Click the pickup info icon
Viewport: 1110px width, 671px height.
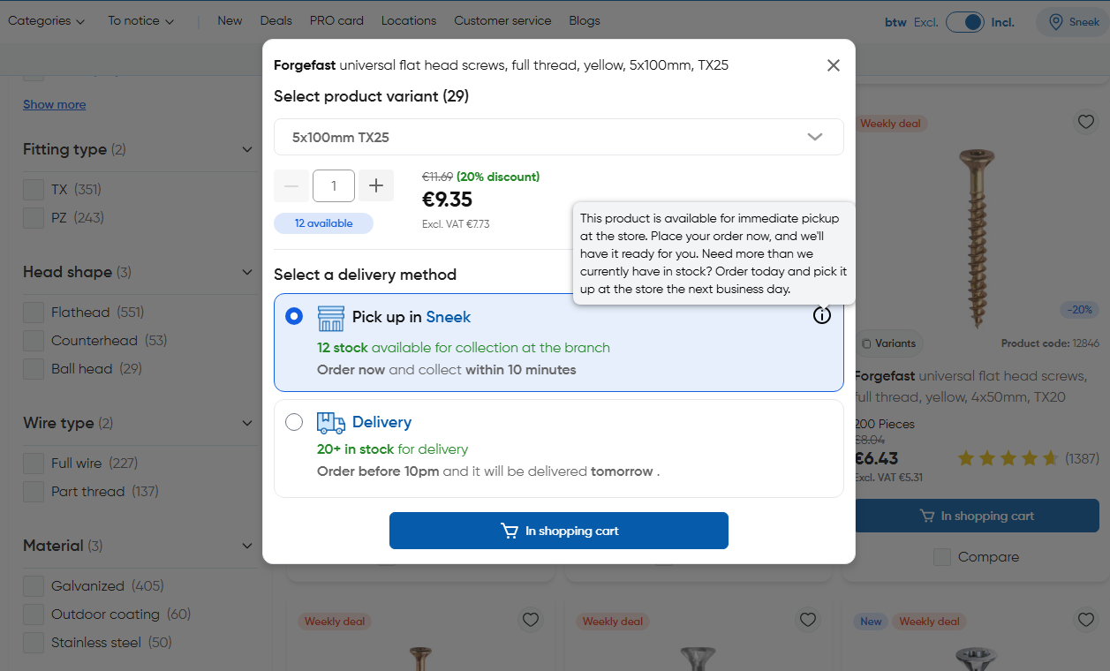tap(821, 315)
